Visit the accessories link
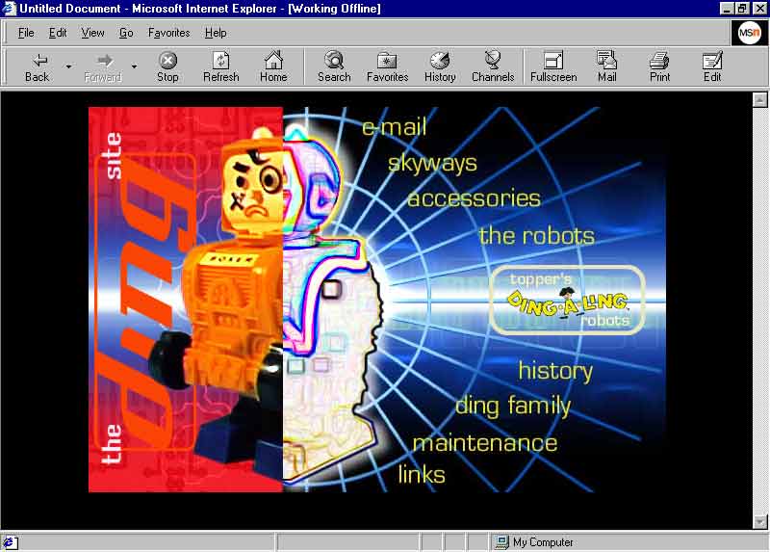770x552 pixels. (474, 198)
